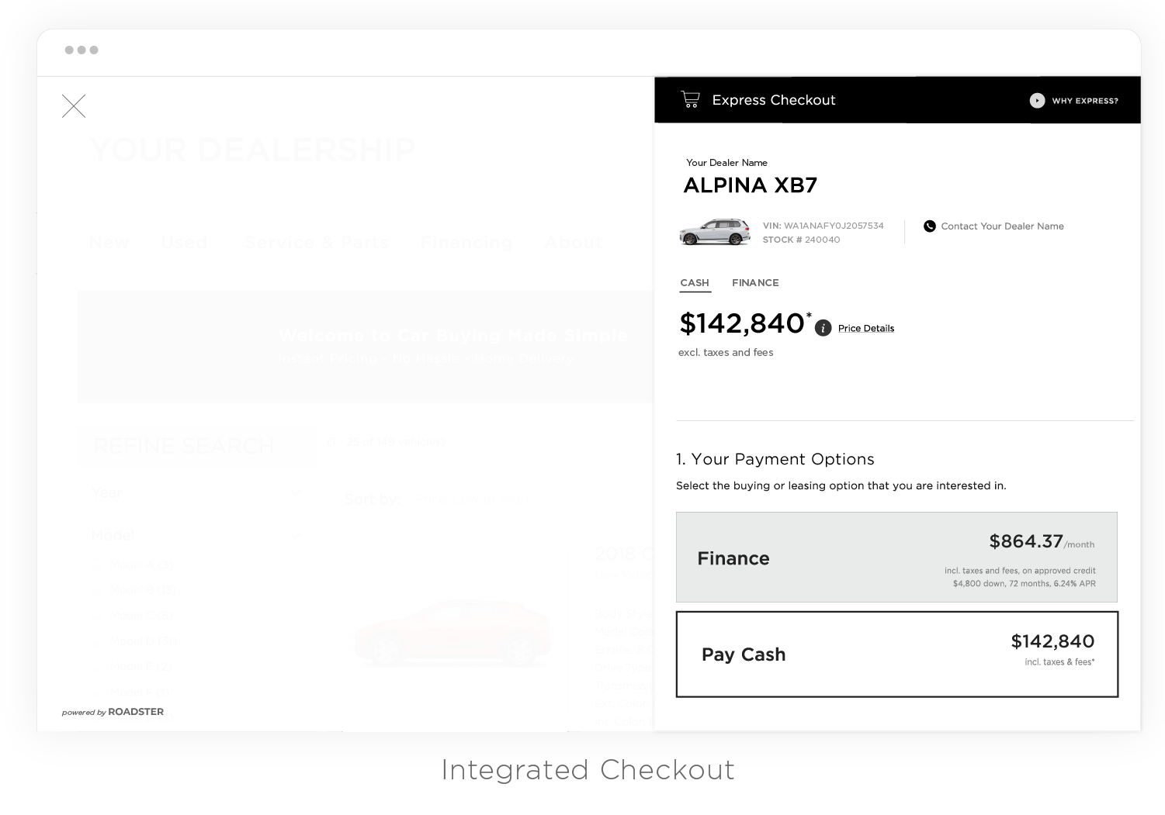Viewport: 1165px width, 815px height.
Task: Close the checkout overlay with the X icon
Action: [x=74, y=106]
